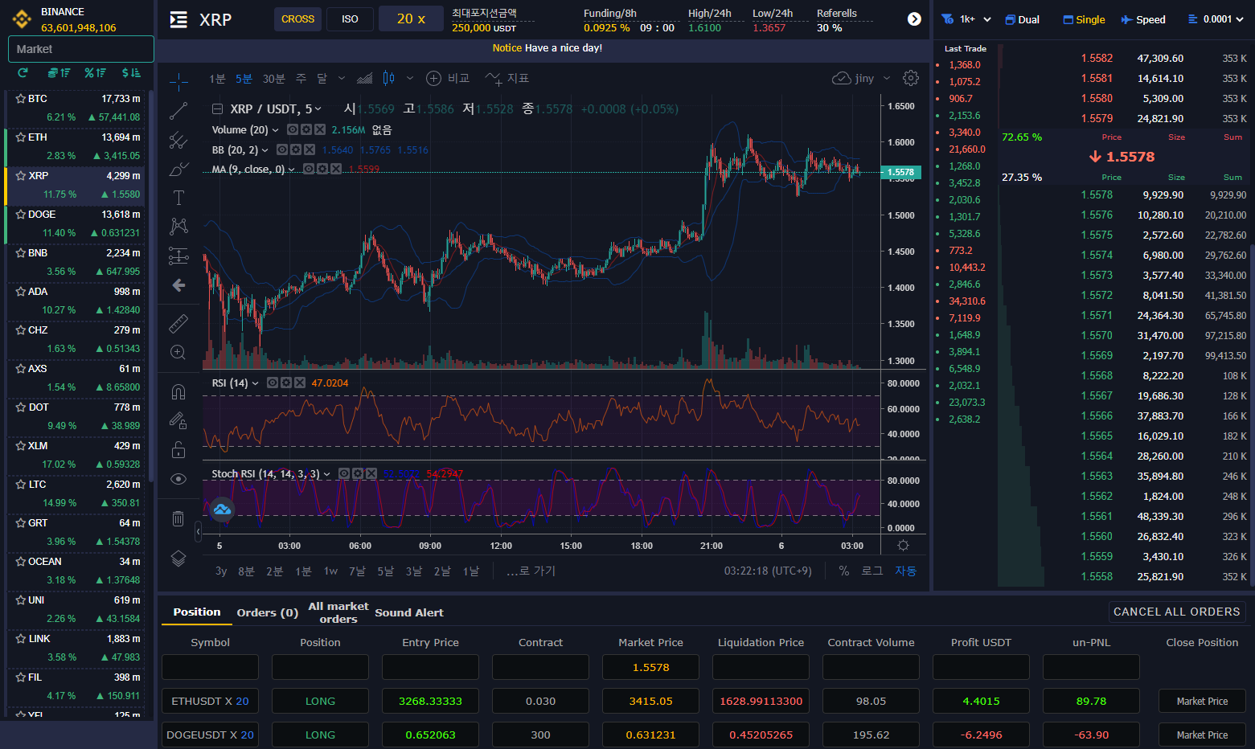Click CANCEL ALL ORDERS button
This screenshot has height=749, width=1255.
point(1176,612)
